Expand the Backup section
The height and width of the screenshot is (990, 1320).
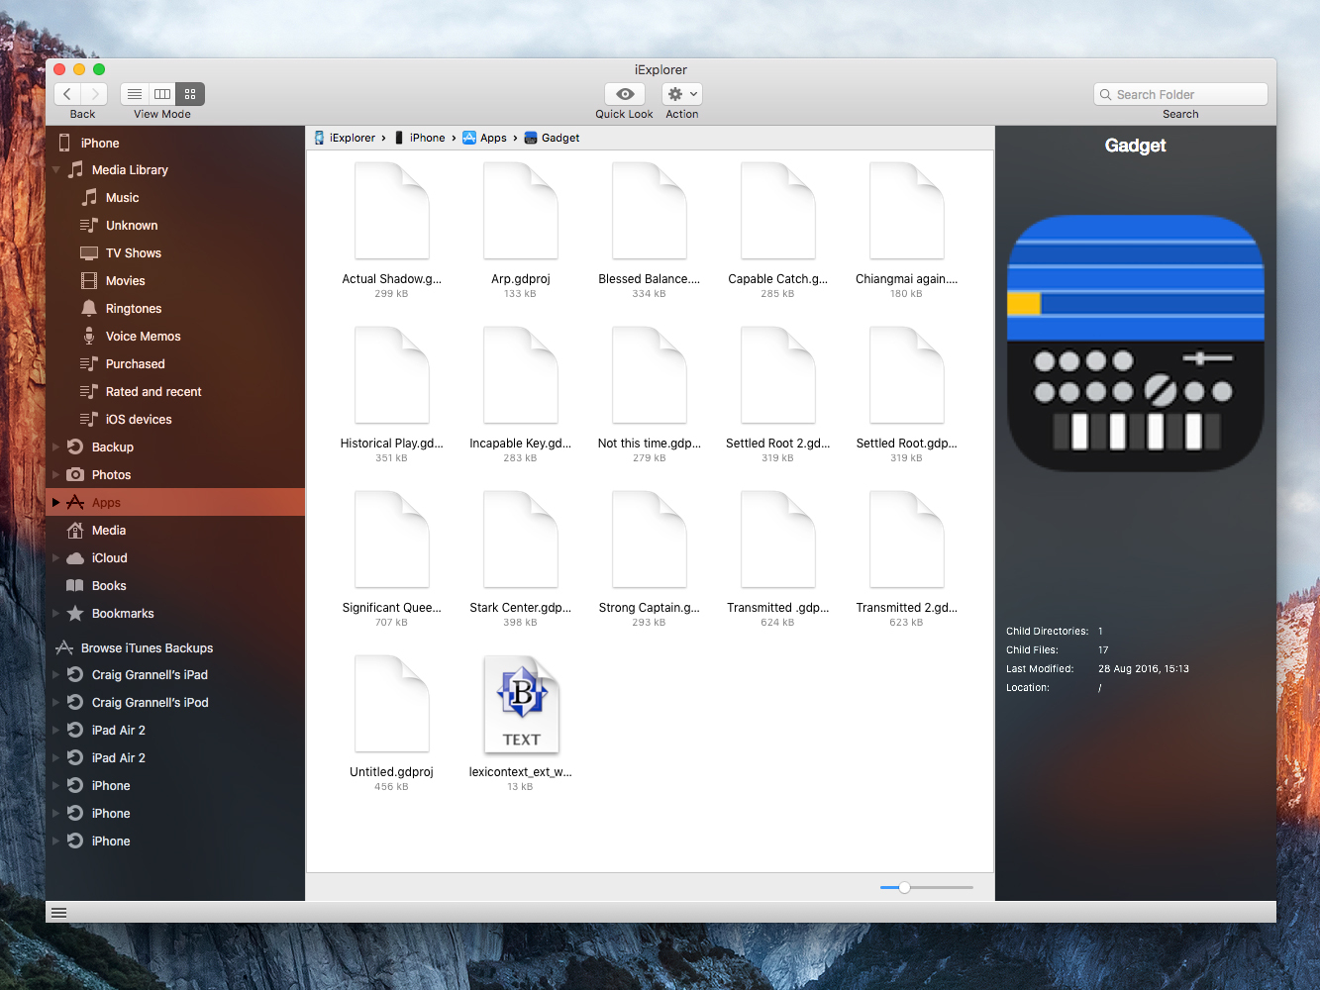56,447
